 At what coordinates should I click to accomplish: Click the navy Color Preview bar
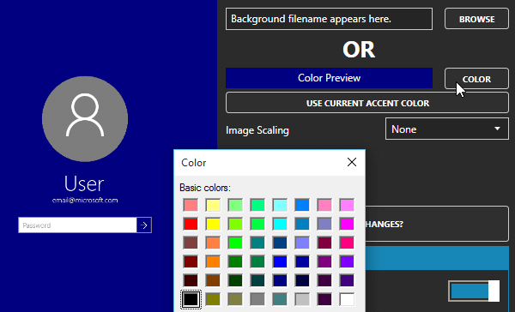pyautogui.click(x=329, y=78)
